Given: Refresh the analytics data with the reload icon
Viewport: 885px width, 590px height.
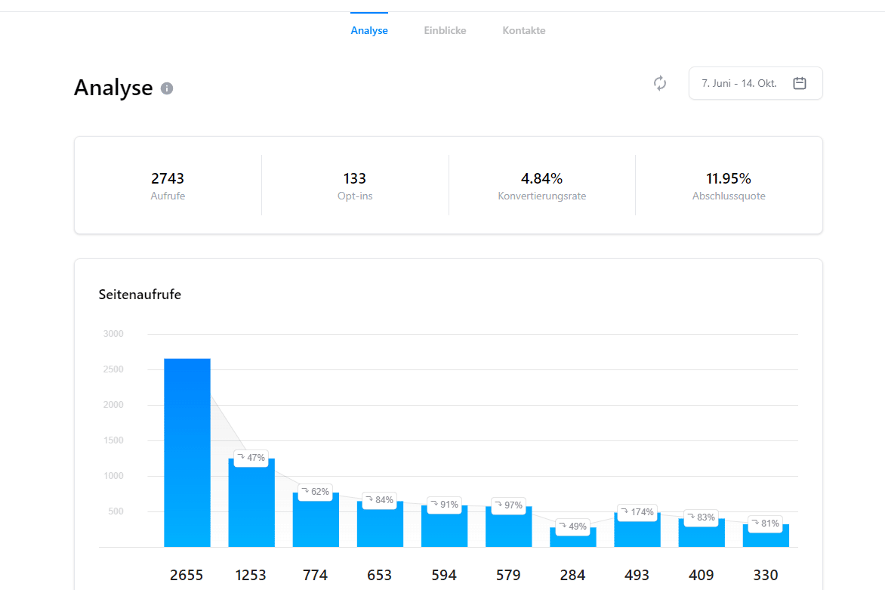Looking at the screenshot, I should [660, 83].
